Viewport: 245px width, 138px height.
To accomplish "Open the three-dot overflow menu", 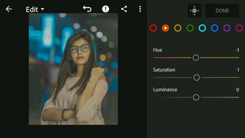I will click(x=140, y=9).
